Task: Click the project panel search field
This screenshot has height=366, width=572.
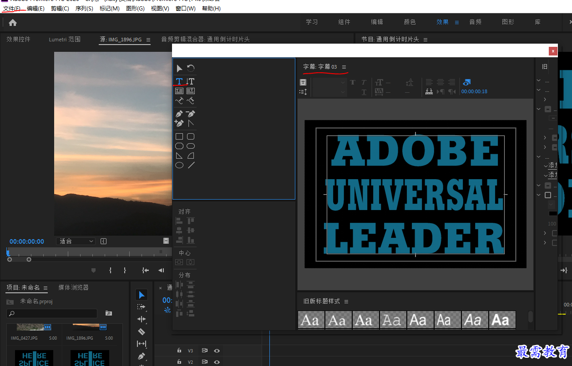Action: click(52, 313)
